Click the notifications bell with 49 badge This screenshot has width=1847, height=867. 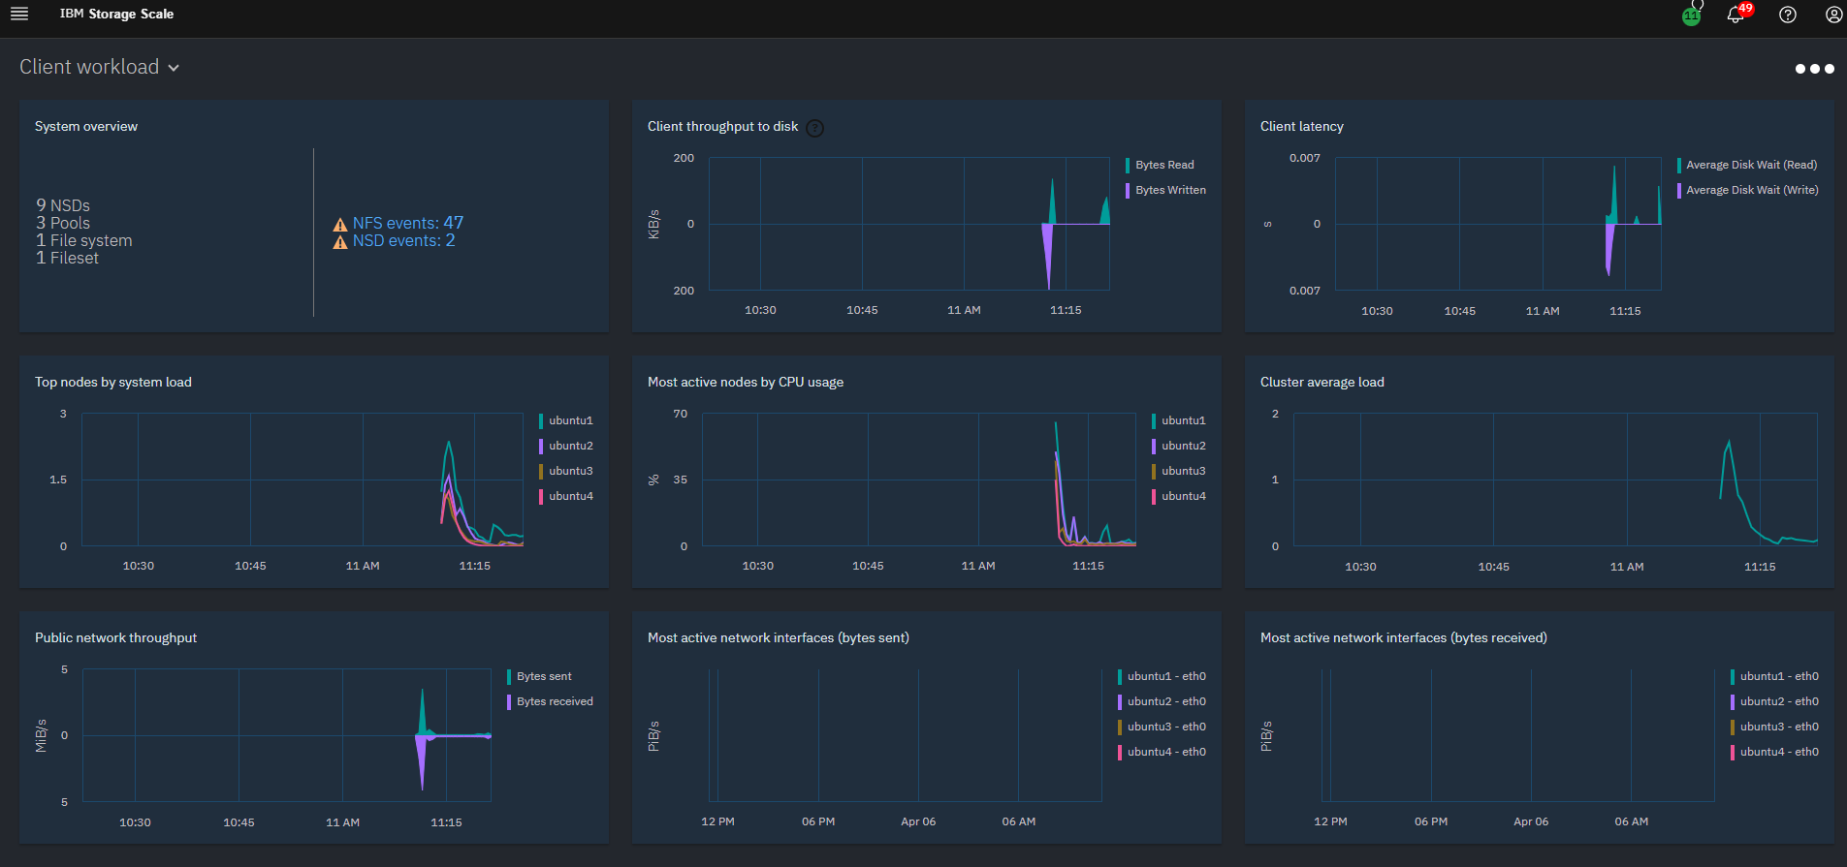[x=1736, y=15]
